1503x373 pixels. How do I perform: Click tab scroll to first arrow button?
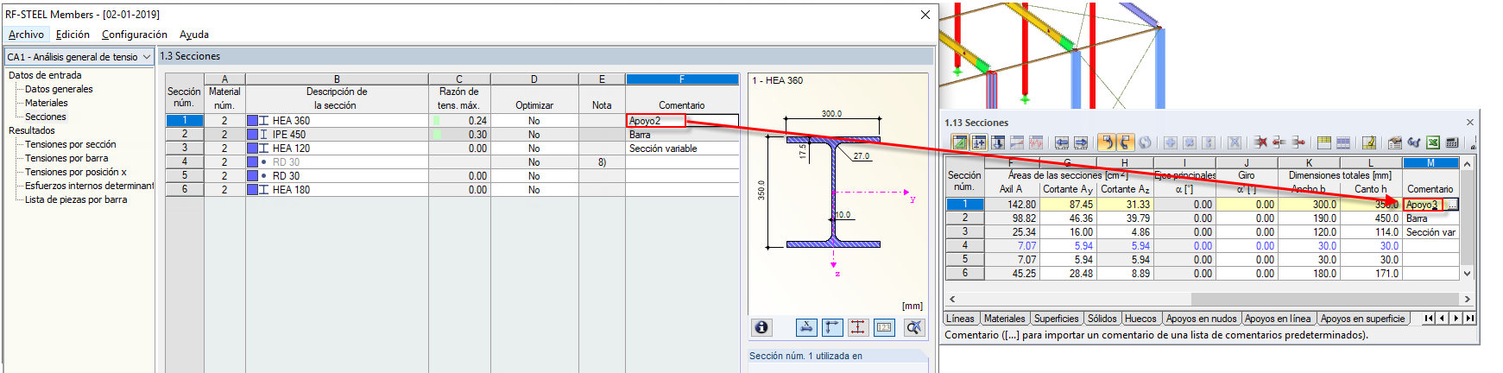coord(1429,319)
